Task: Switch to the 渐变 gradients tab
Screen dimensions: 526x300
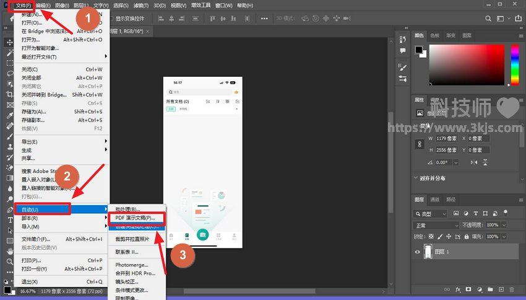Action: click(451, 35)
